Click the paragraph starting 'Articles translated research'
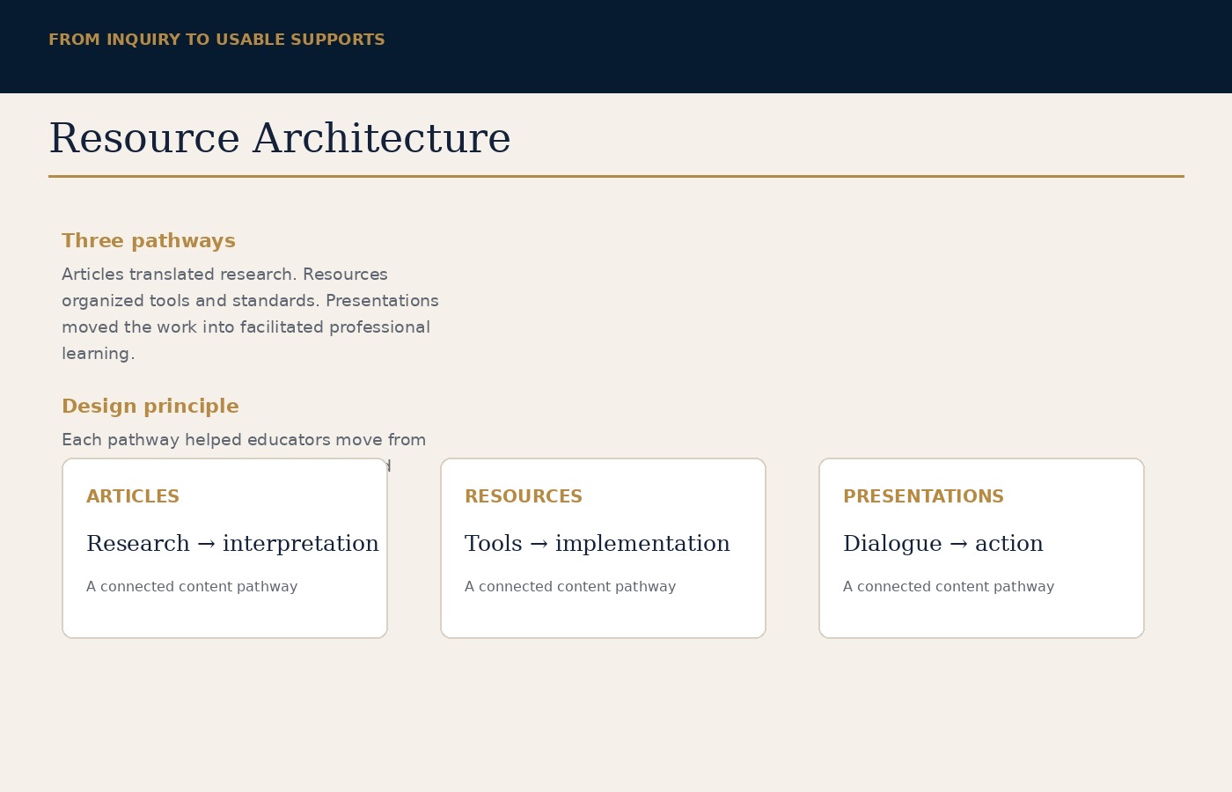This screenshot has height=792, width=1232. pyautogui.click(x=250, y=314)
